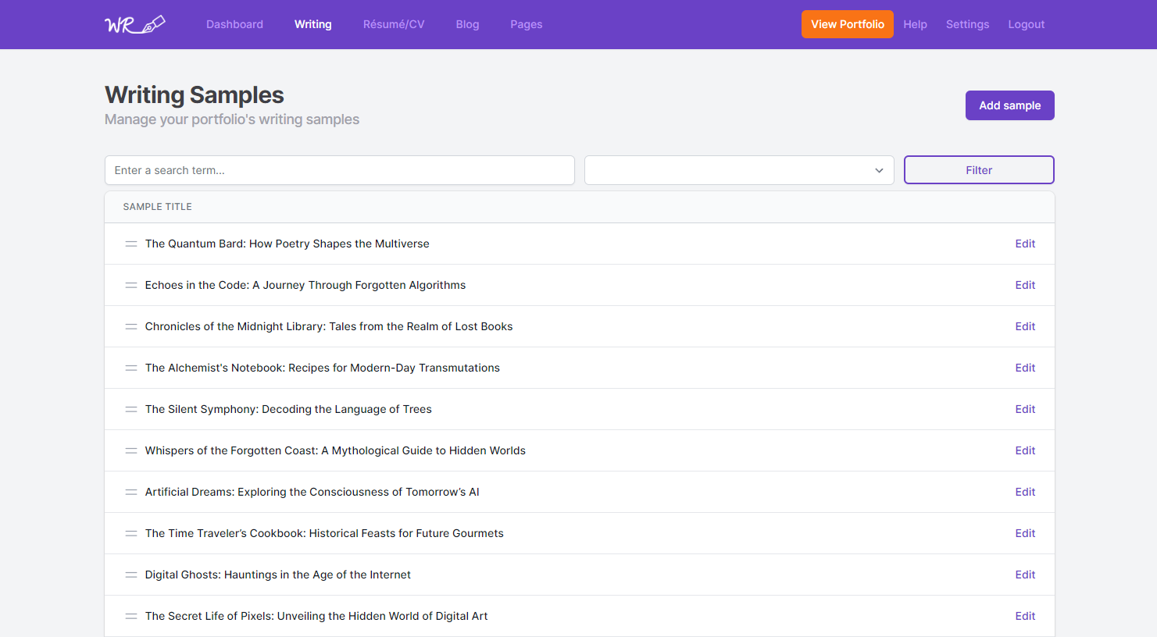This screenshot has height=637, width=1157.
Task: Click the WR logo in the navbar
Action: [134, 23]
